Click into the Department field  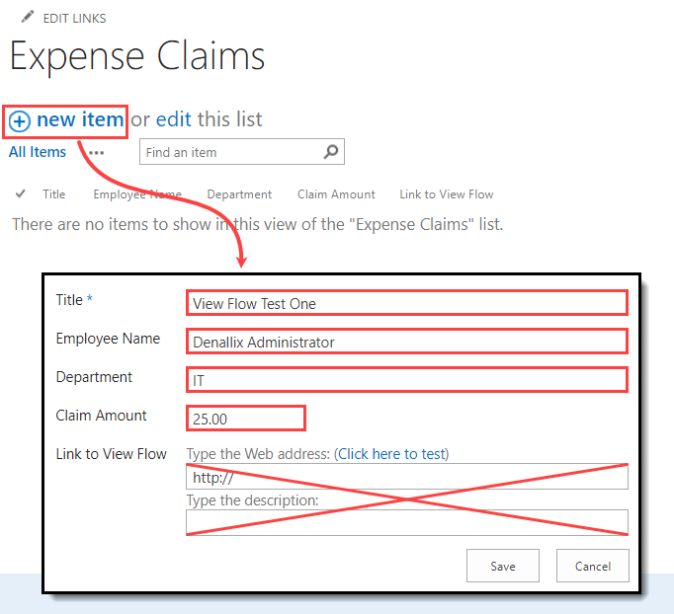[x=406, y=380]
